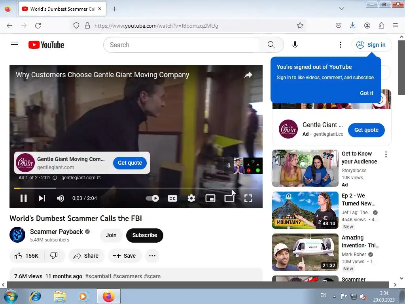This screenshot has width=405, height=304.
Task: Open YouTube settings three-dot menu
Action: 341,45
